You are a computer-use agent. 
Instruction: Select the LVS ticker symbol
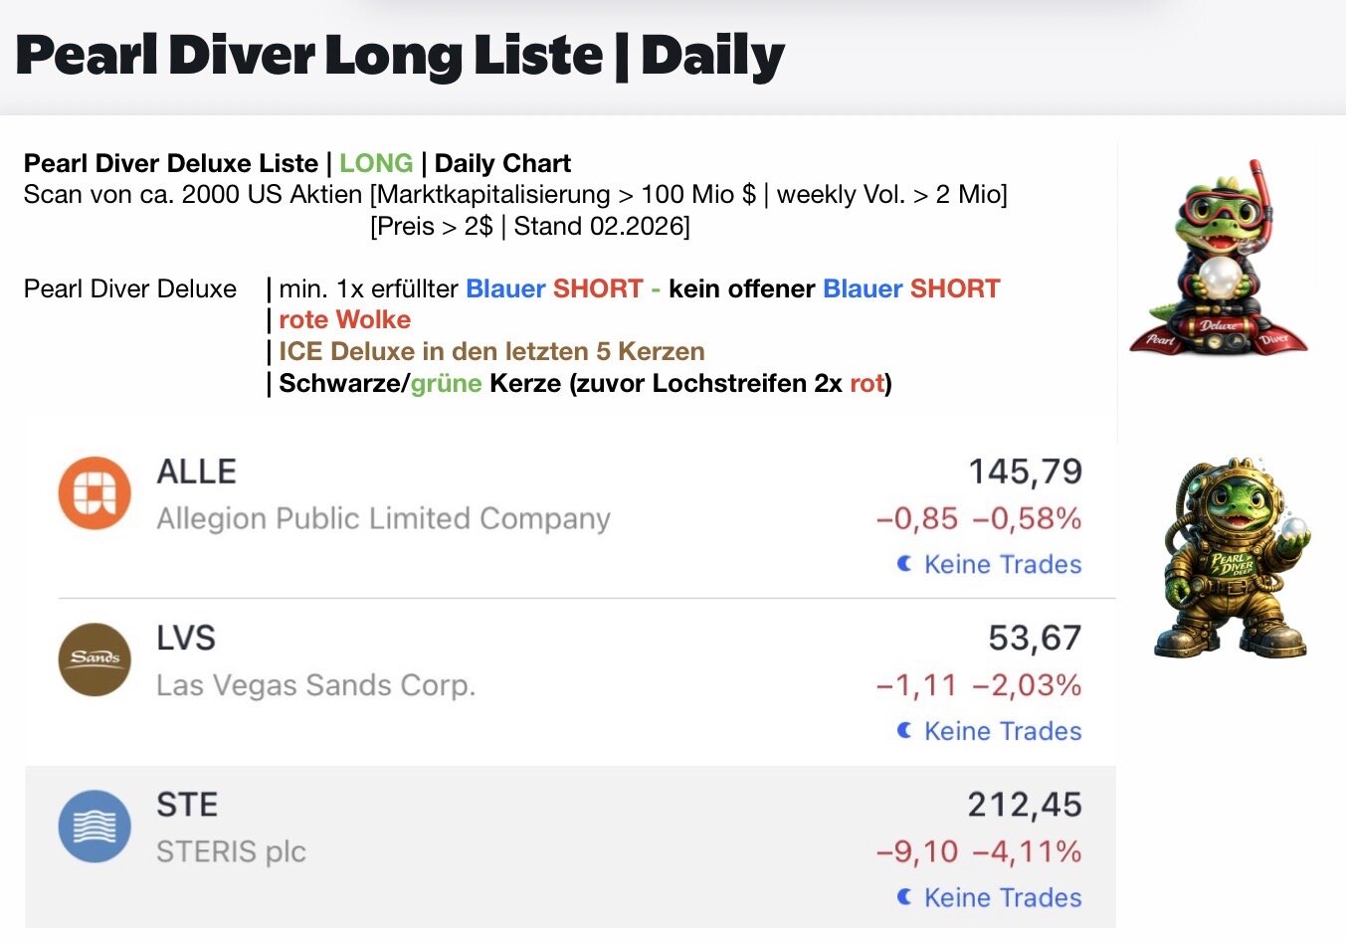[186, 638]
